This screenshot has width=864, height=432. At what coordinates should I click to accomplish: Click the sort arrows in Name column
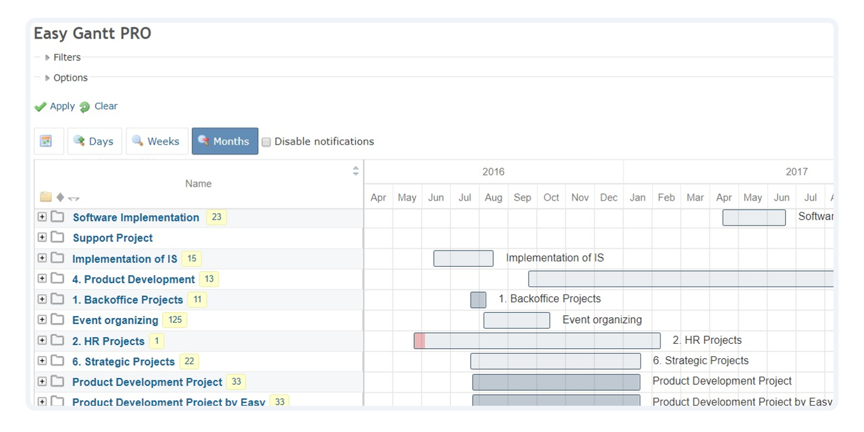(355, 171)
